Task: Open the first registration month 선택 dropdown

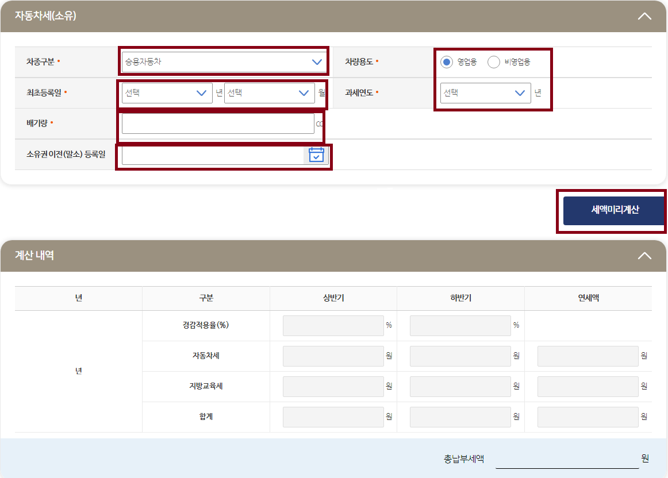Action: point(269,92)
